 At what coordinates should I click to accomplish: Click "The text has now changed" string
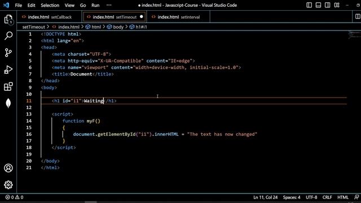(222, 134)
